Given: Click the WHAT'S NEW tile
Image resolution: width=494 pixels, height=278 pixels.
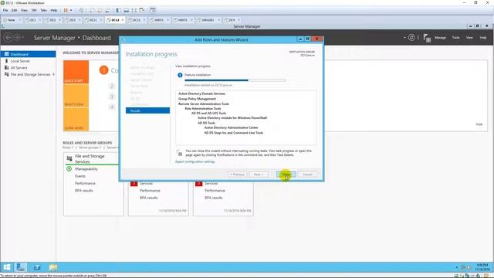Looking at the screenshot, I should click(x=76, y=96).
